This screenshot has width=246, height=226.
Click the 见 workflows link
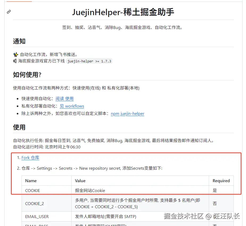tap(72, 106)
